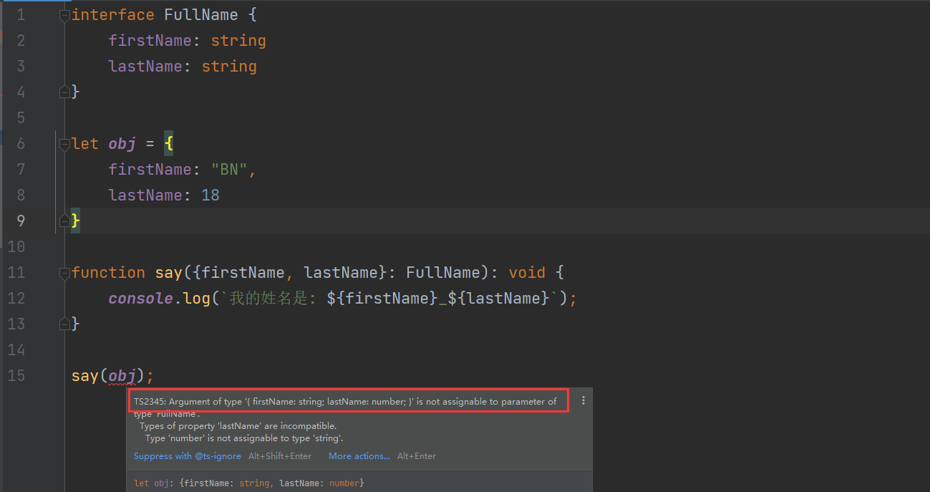Click the string type on line 3
The width and height of the screenshot is (930, 492).
click(229, 67)
